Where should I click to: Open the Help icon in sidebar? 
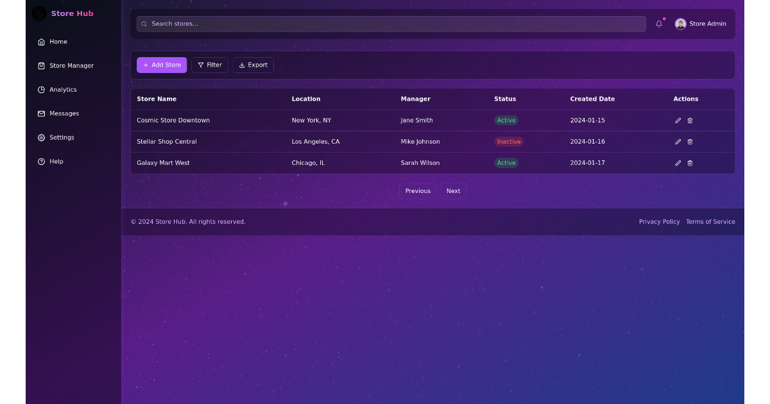point(40,161)
